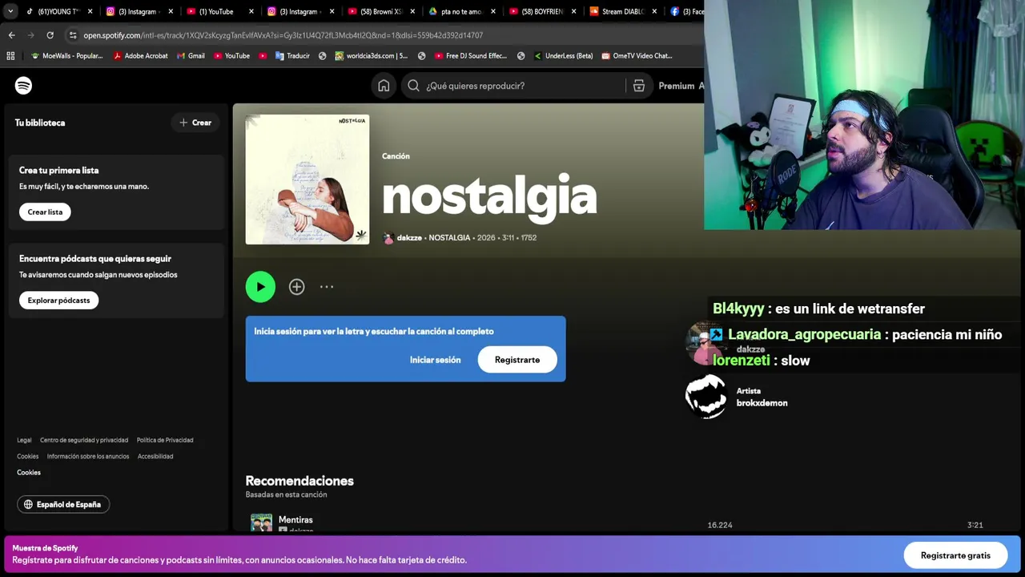Click Iniciar sesión in blue banner

435,360
